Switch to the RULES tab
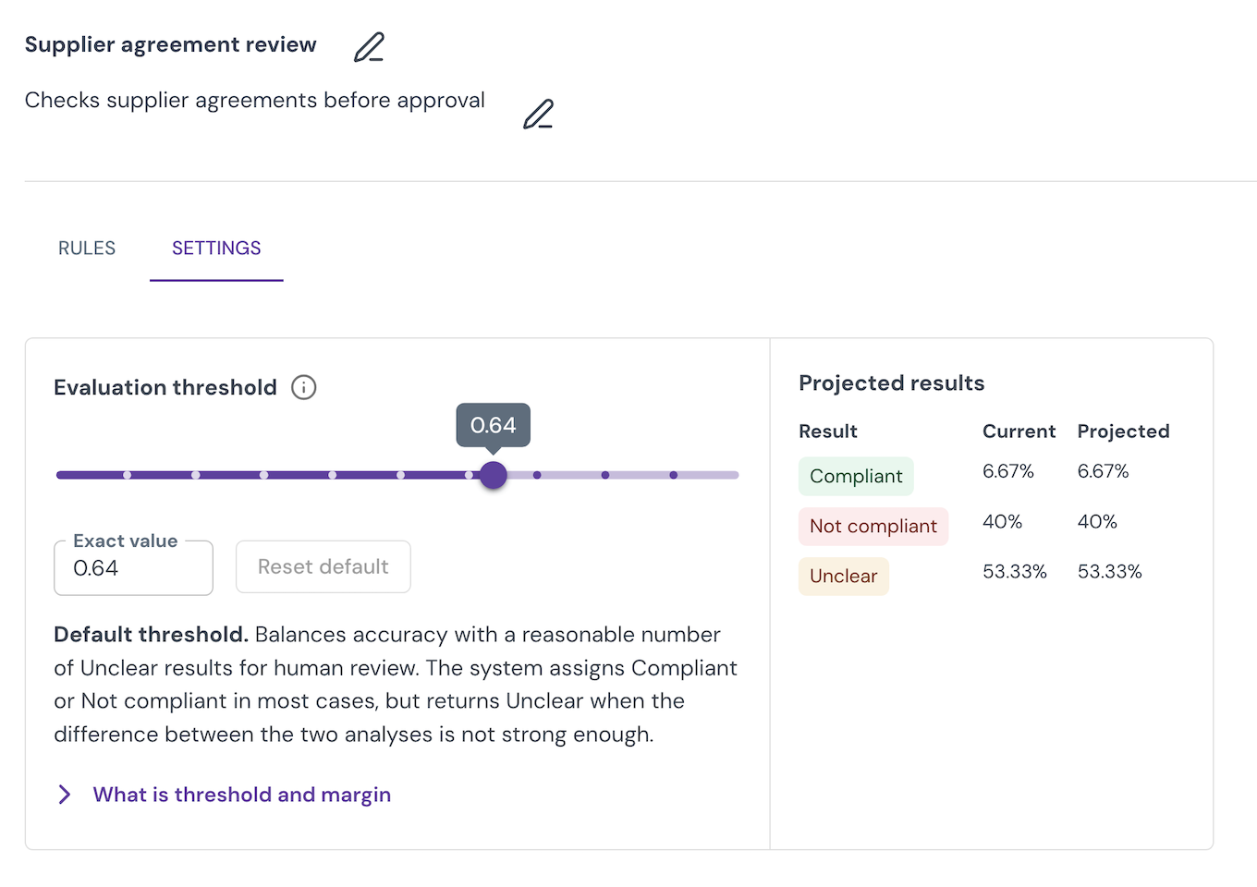1257x887 pixels. click(87, 248)
